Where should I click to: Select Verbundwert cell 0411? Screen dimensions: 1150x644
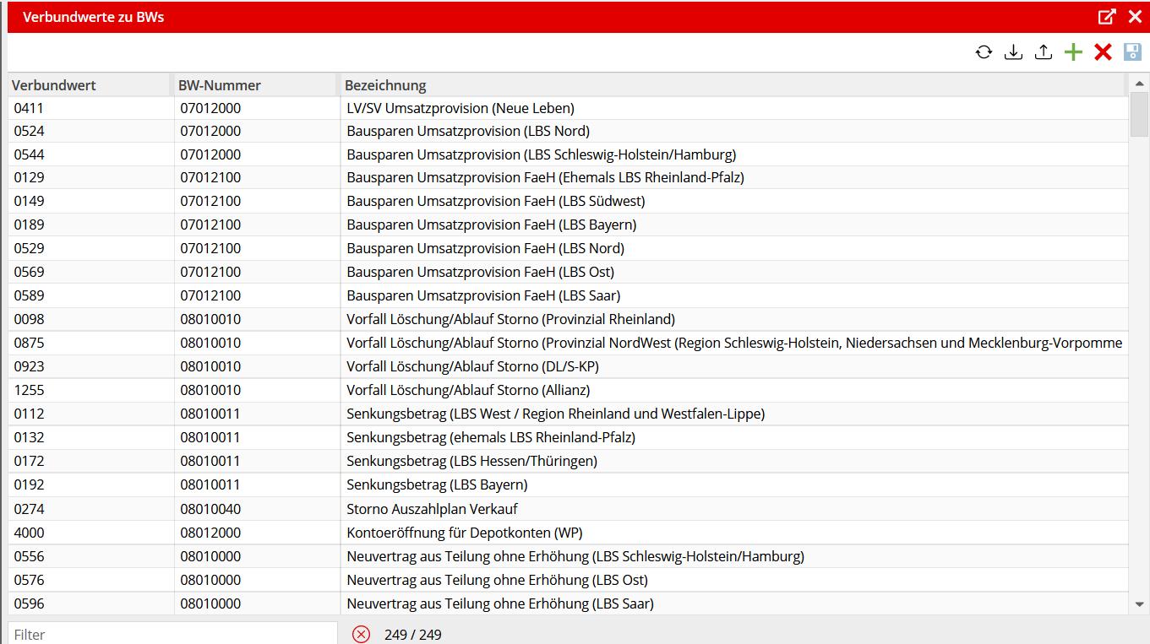pos(91,108)
